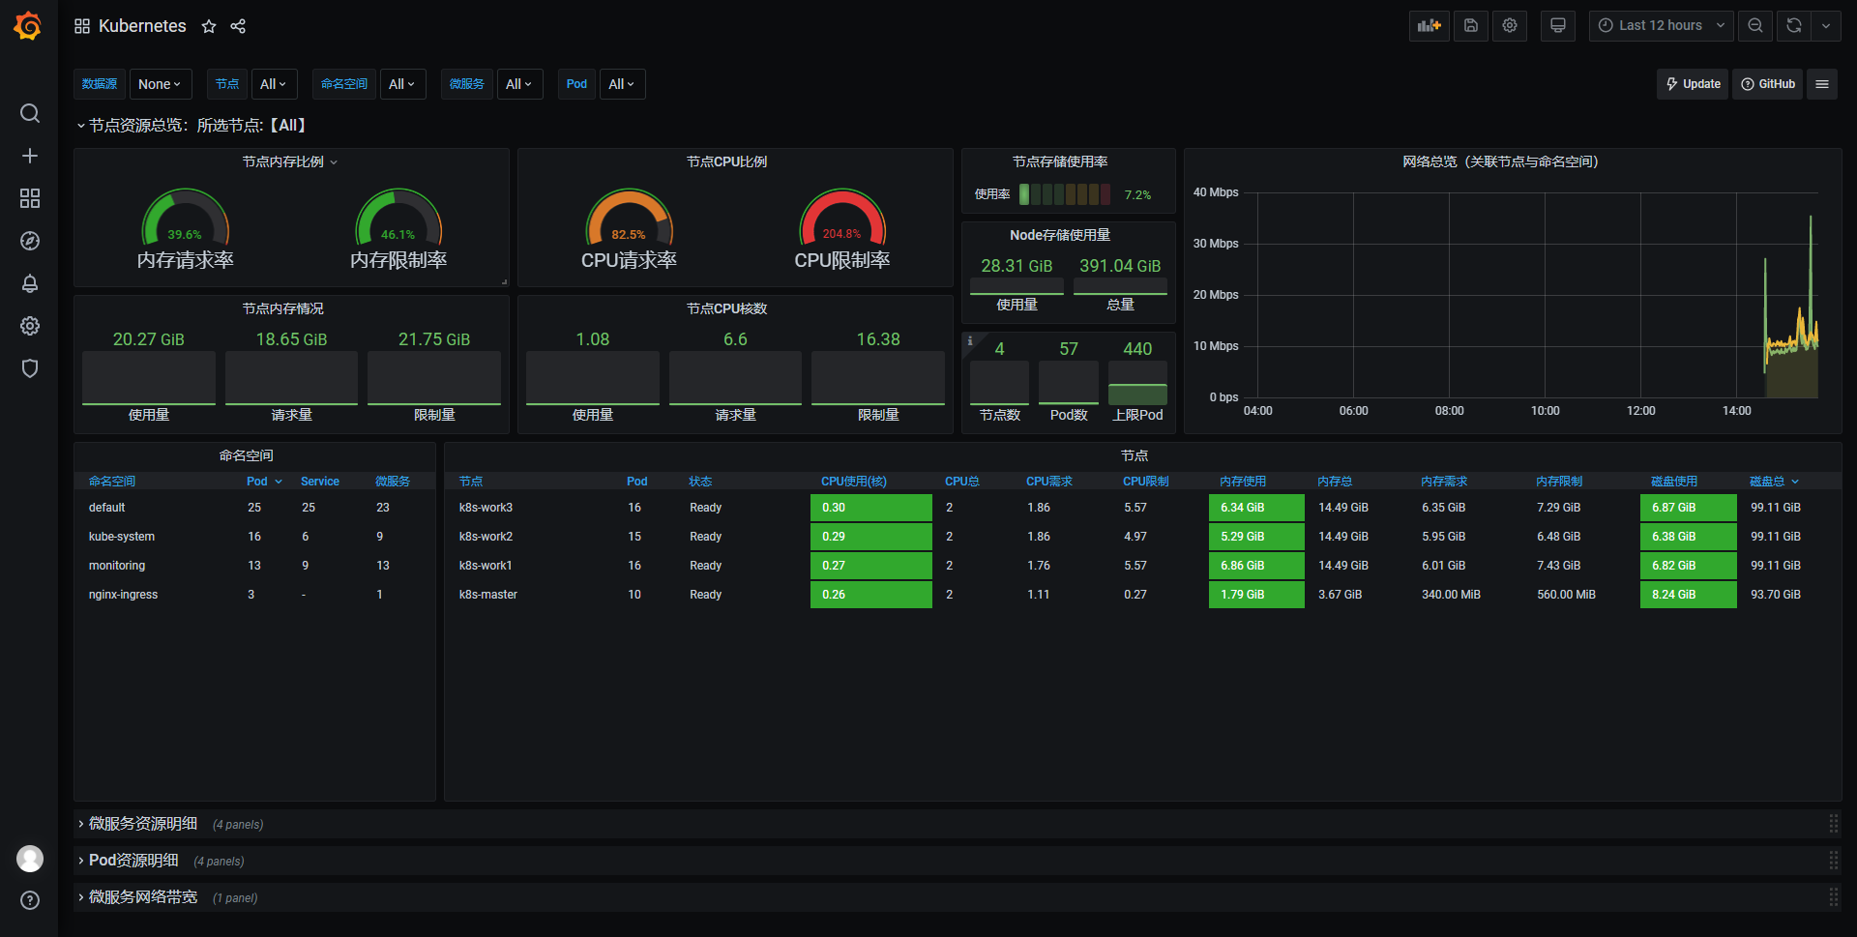Open the search dashboards icon in sidebar
Image resolution: width=1857 pixels, height=937 pixels.
[x=30, y=113]
